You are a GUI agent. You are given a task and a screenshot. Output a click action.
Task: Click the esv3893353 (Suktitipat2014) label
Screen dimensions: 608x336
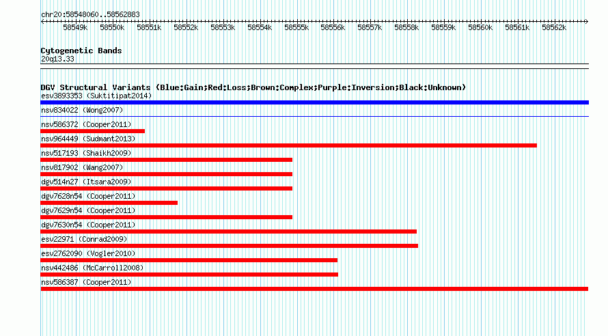tap(96, 96)
